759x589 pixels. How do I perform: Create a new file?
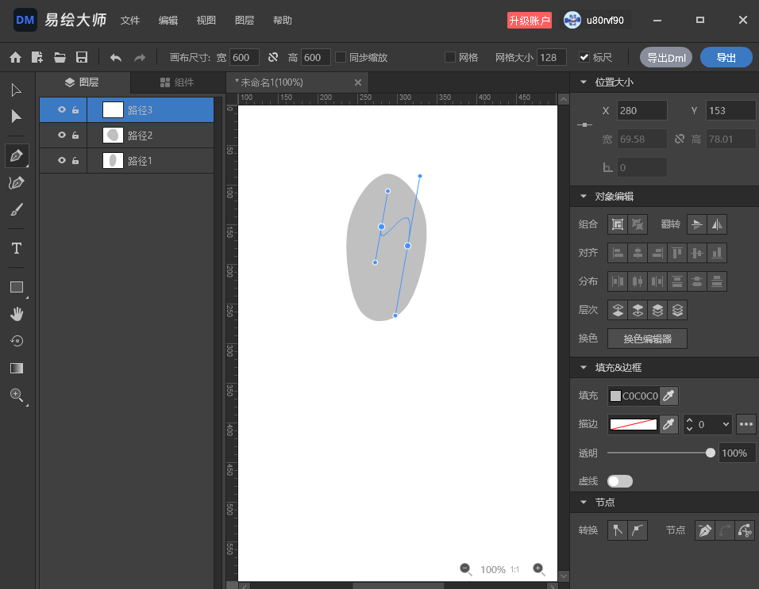(37, 58)
